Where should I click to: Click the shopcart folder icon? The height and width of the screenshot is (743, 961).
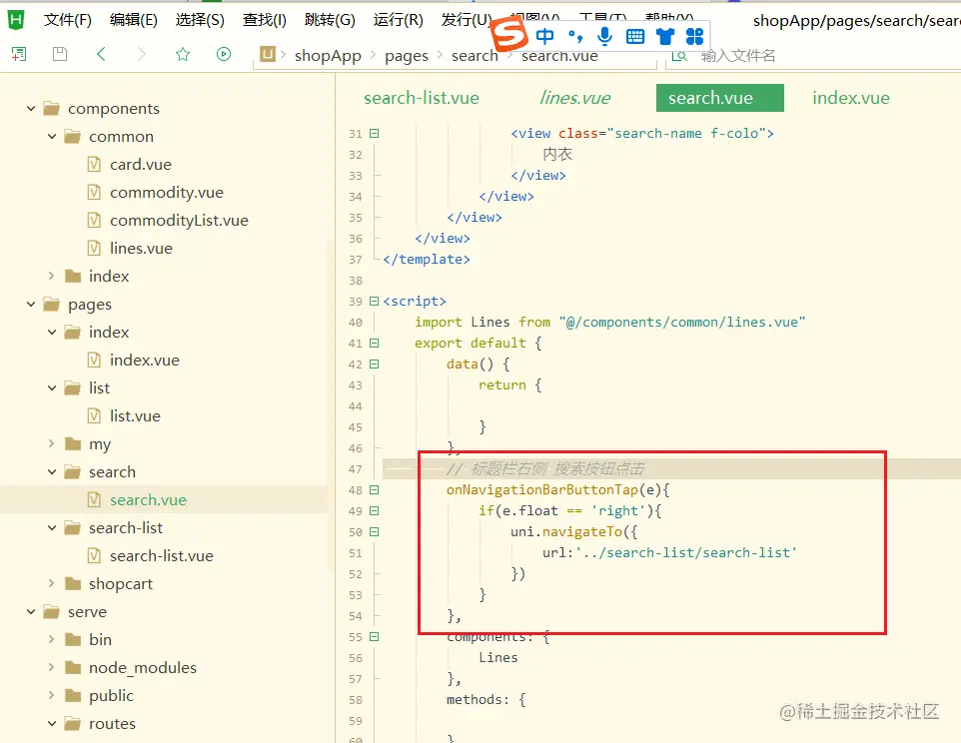pyautogui.click(x=73, y=584)
